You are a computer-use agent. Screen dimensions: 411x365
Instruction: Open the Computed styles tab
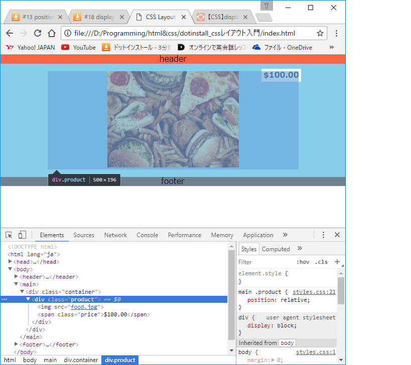tap(276, 249)
